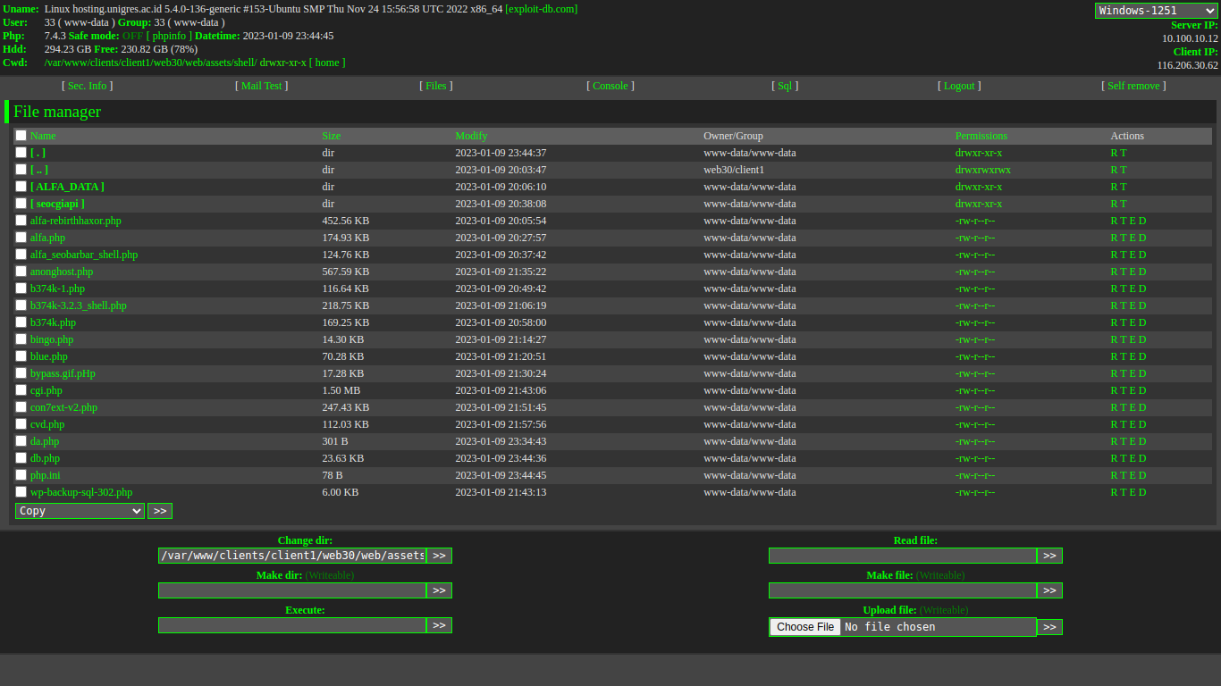Open the exploit-db.com link
The image size is (1221, 686).
coord(541,9)
